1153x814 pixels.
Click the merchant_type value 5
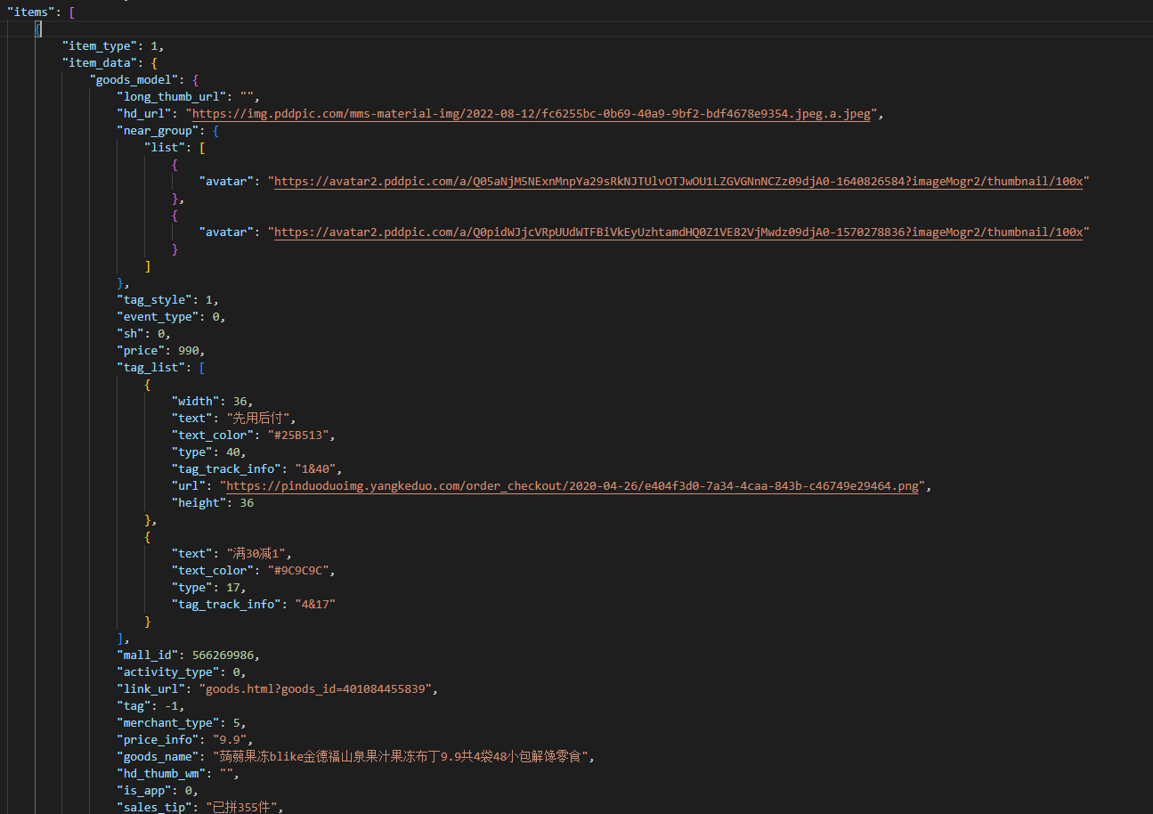237,723
